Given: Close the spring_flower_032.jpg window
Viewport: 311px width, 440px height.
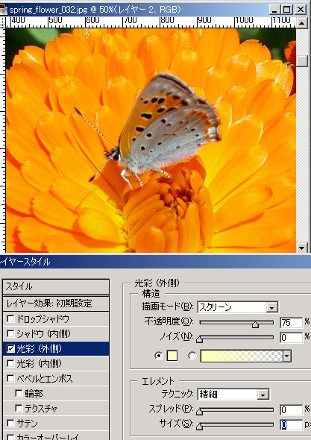Looking at the screenshot, I should (x=300, y=10).
